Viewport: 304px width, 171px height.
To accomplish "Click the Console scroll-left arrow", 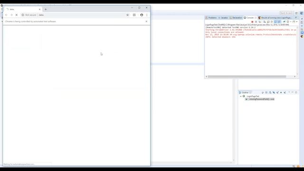I will pyautogui.click(x=206, y=76).
